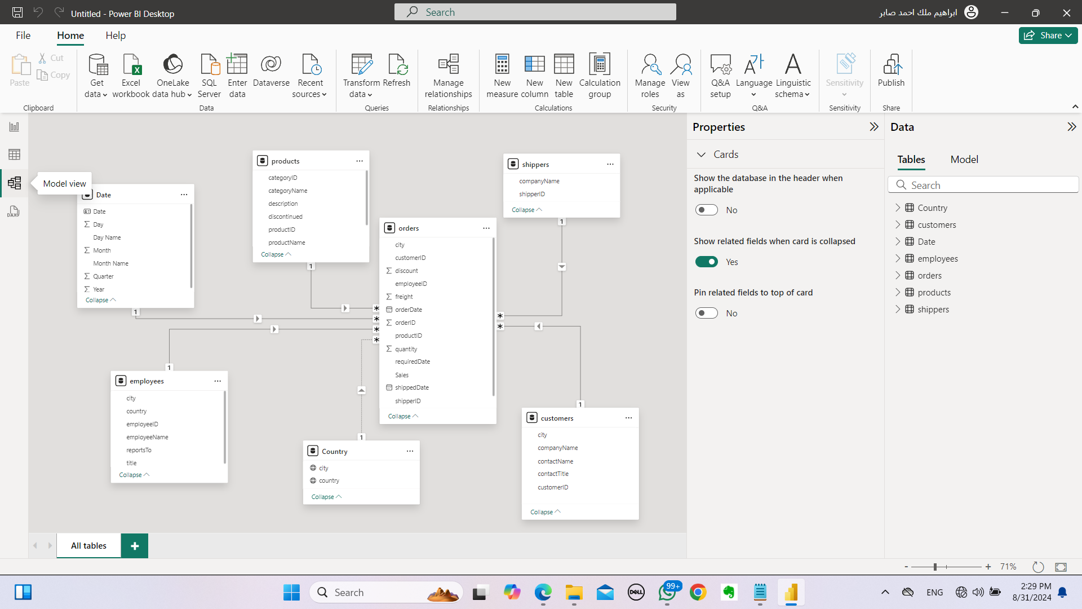Expand the employees table in Data pane
The image size is (1082, 609).
[x=898, y=259]
